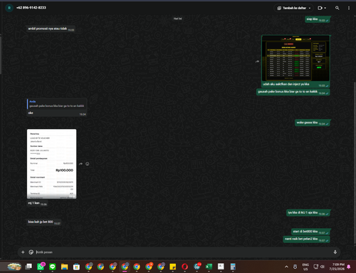
Task: Expand call options arrow beside camera
Action: [325, 8]
